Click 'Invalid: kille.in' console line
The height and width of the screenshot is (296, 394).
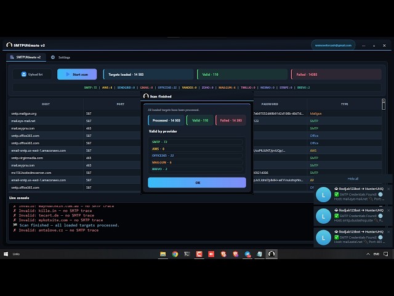53,211
